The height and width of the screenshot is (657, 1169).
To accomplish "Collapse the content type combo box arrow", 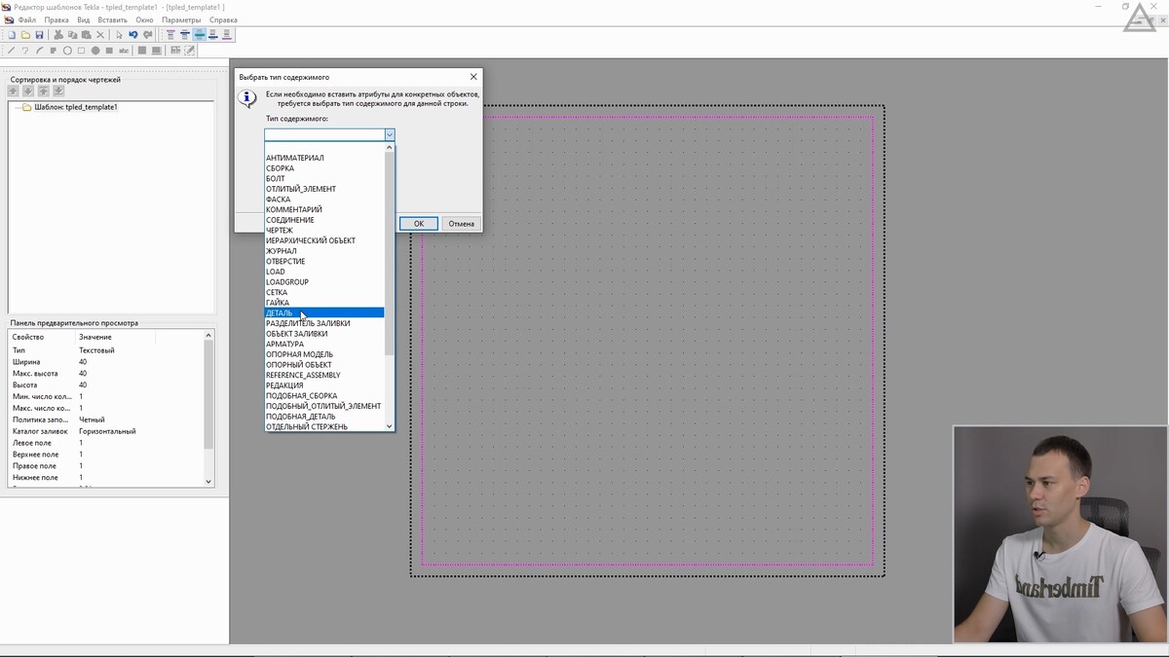I will tap(389, 135).
